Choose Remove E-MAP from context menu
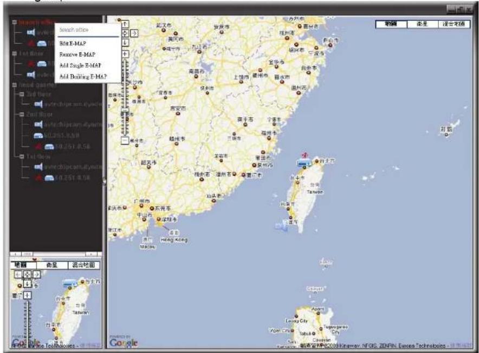The width and height of the screenshot is (479, 353). 77,55
